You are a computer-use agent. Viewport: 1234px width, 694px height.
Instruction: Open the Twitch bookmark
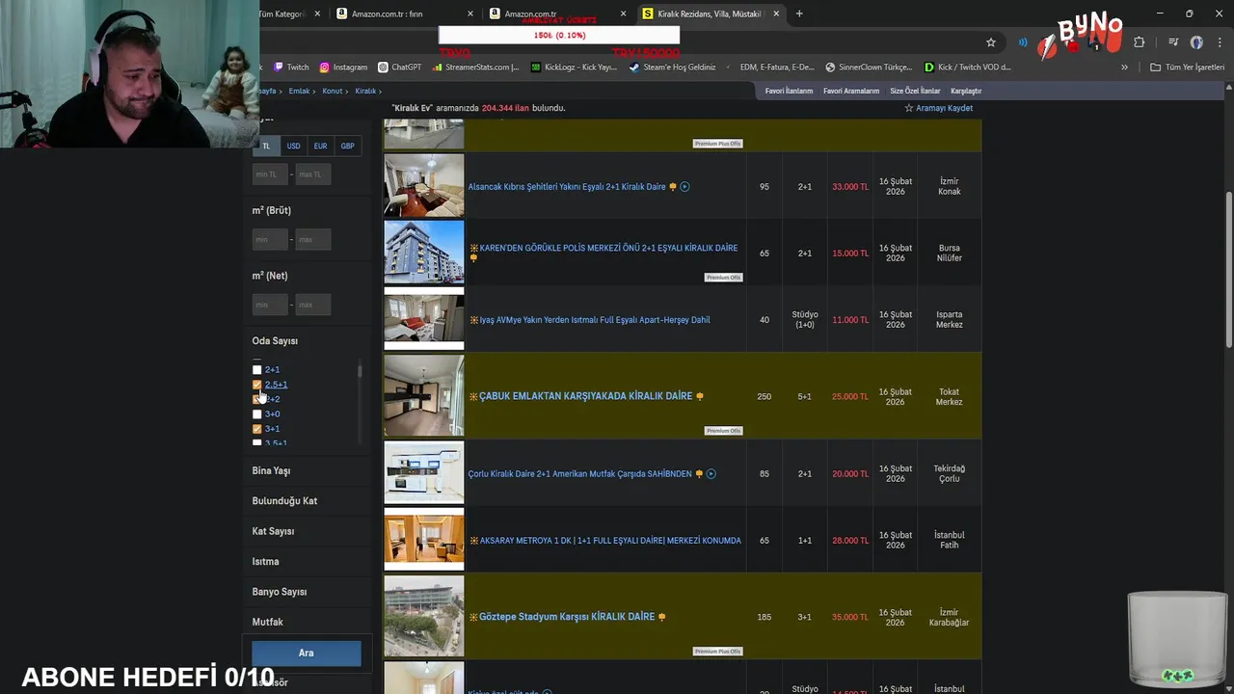[x=291, y=67]
